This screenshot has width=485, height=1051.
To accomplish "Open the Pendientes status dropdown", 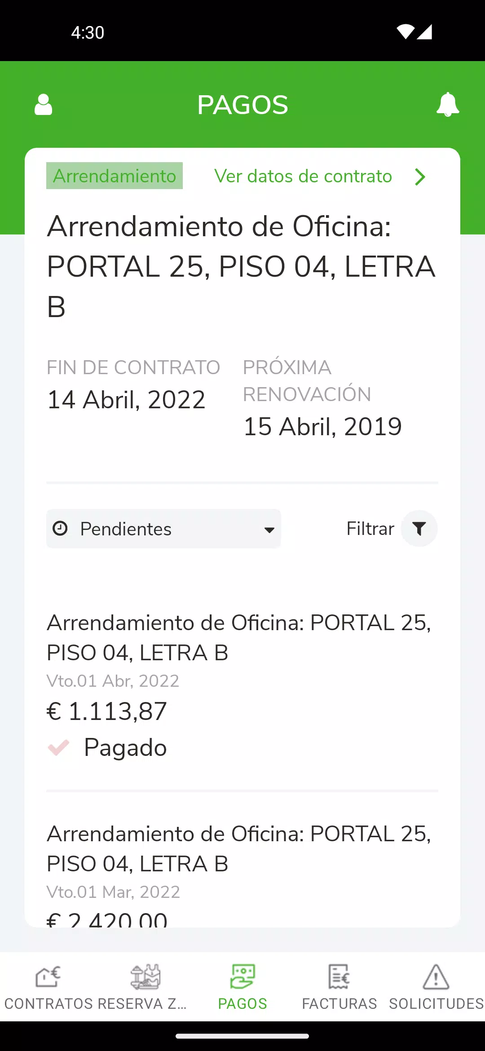I will pos(163,529).
